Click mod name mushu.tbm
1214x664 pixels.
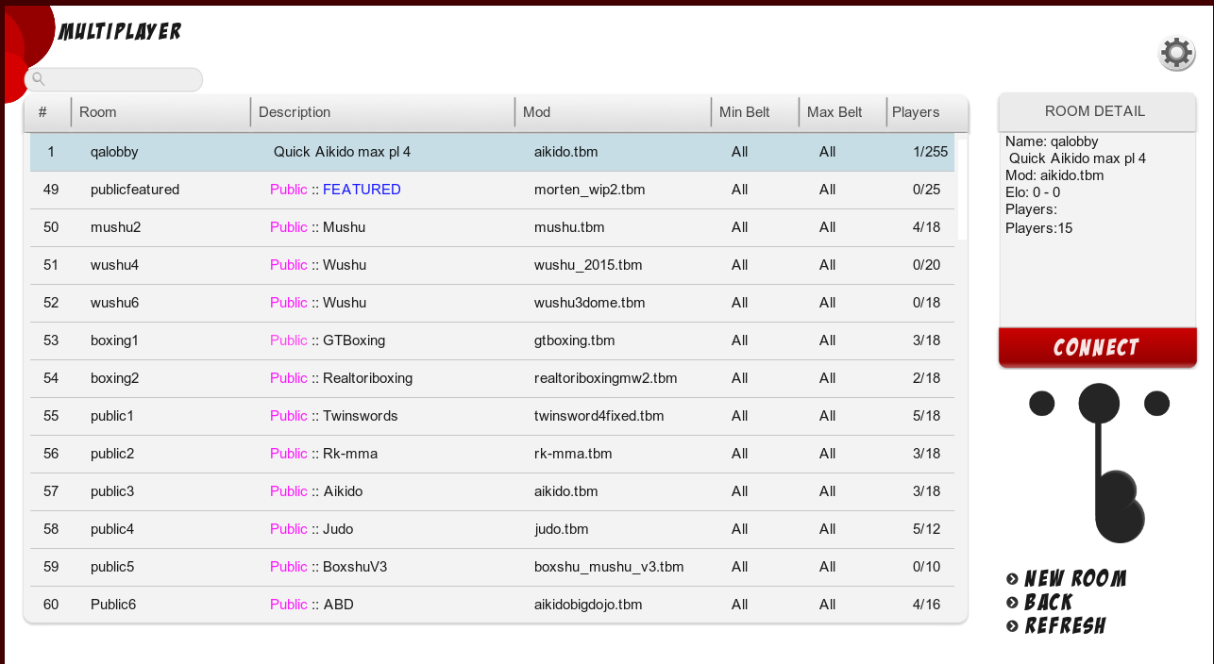coord(569,227)
